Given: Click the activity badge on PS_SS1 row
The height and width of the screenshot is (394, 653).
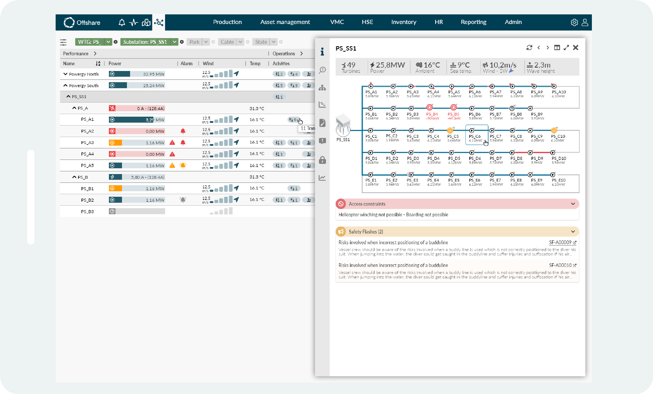Looking at the screenshot, I should [279, 97].
